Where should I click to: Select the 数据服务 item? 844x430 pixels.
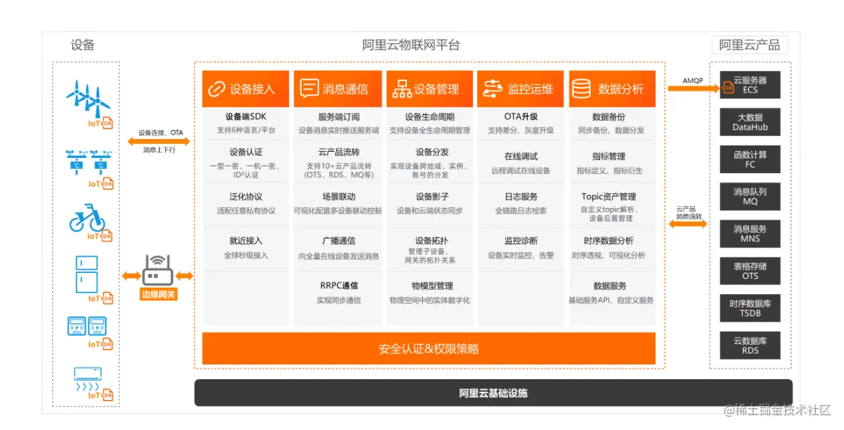tap(609, 286)
